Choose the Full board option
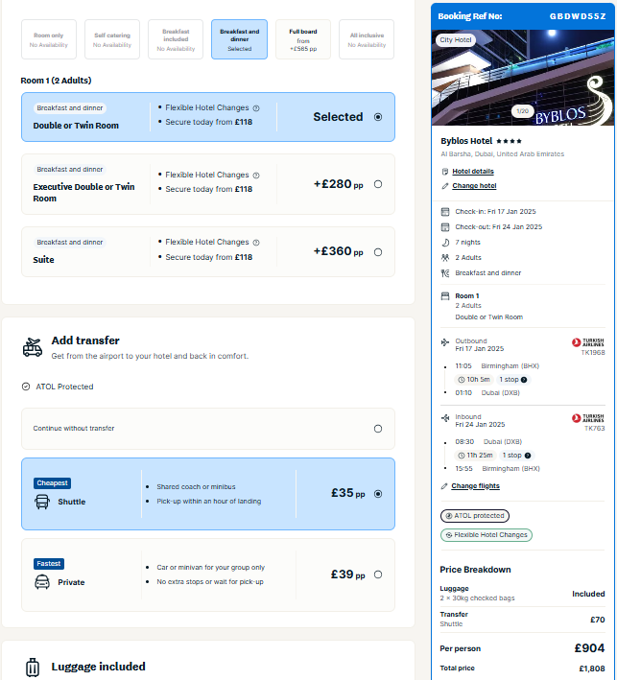 point(303,39)
